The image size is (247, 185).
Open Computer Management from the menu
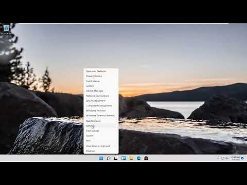click(101, 106)
